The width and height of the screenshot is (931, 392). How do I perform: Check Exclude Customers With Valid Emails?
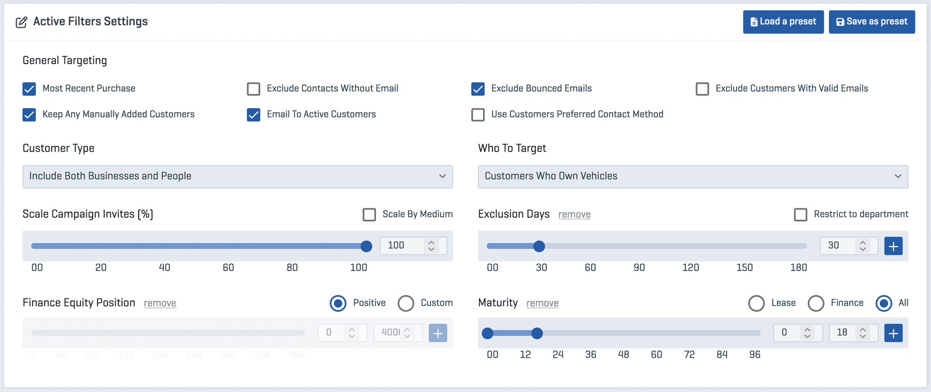[702, 89]
